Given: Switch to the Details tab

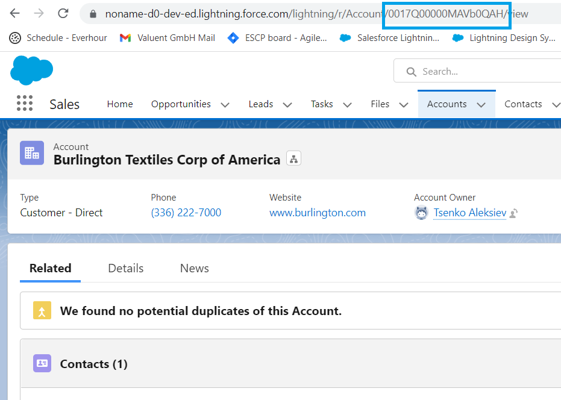Looking at the screenshot, I should click(x=125, y=268).
